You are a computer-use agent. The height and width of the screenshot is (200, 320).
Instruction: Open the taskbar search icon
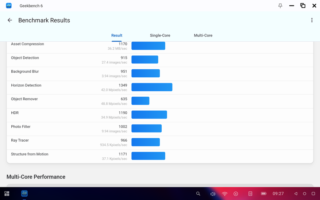198,193
